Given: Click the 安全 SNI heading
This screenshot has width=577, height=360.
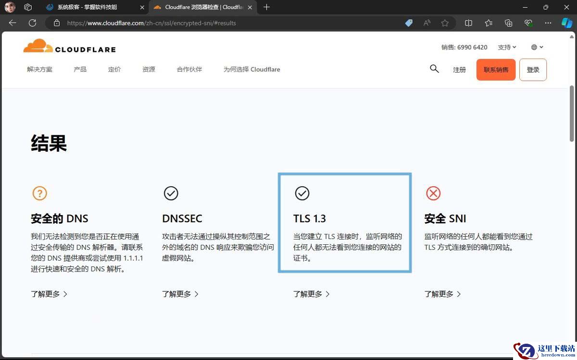Looking at the screenshot, I should pyautogui.click(x=445, y=218).
